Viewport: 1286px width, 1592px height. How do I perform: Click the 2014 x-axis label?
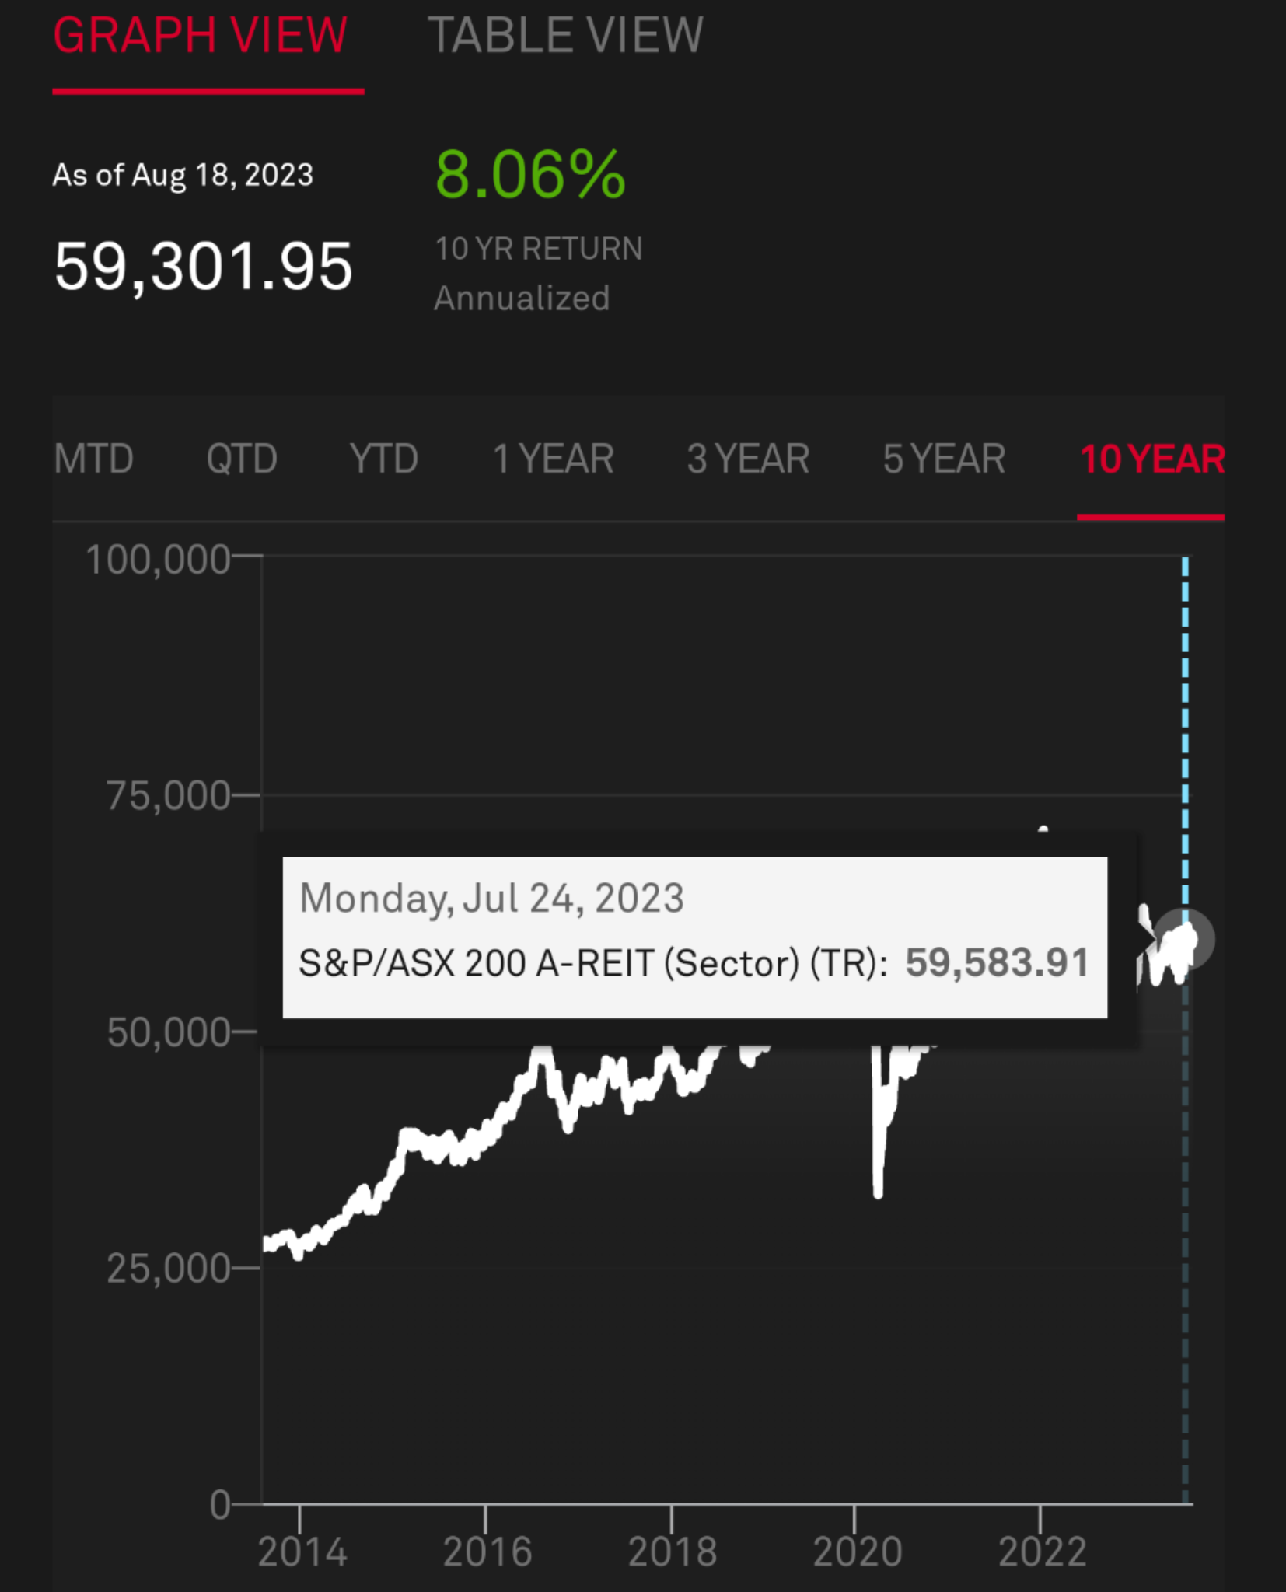(x=302, y=1552)
